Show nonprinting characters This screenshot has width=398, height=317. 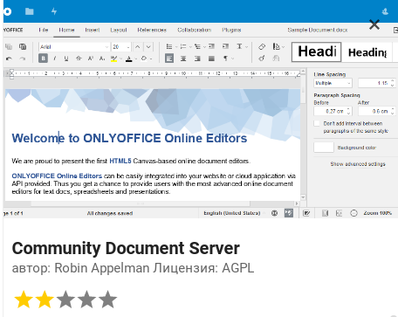click(225, 59)
